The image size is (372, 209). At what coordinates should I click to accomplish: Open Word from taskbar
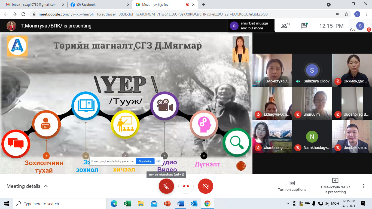click(181, 204)
